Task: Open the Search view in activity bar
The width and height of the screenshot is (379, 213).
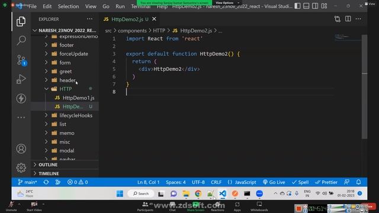Action: [x=21, y=41]
